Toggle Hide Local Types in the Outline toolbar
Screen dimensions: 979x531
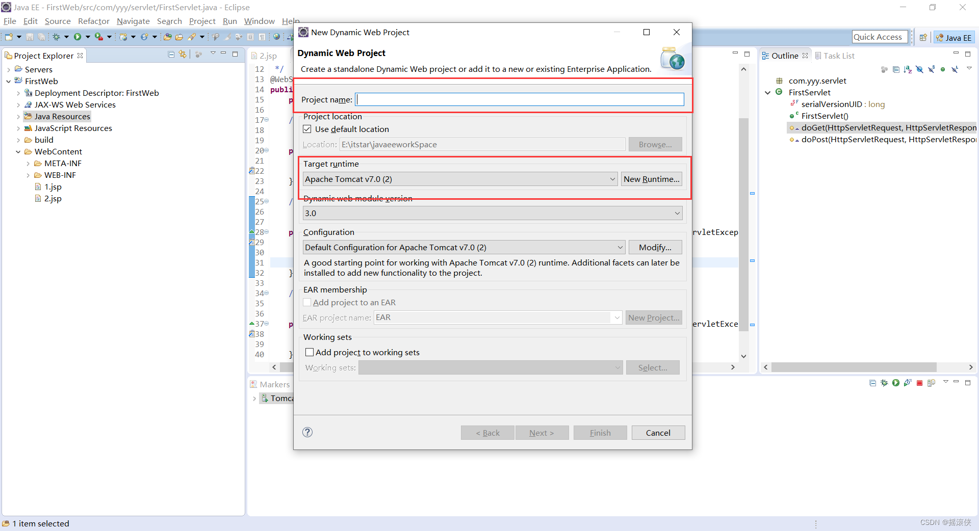[955, 69]
